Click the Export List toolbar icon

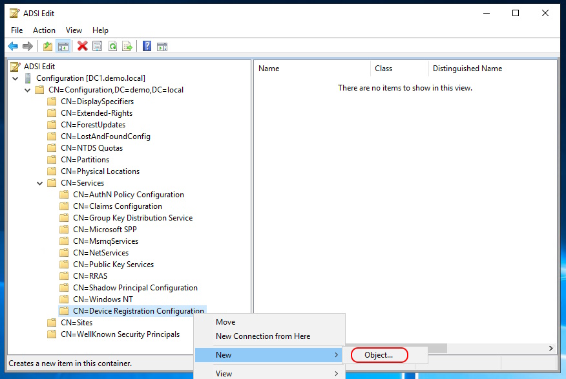127,47
